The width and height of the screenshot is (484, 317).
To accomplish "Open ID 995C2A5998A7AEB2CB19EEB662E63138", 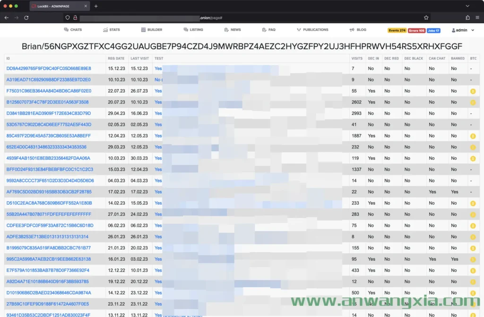I will [x=49, y=259].
